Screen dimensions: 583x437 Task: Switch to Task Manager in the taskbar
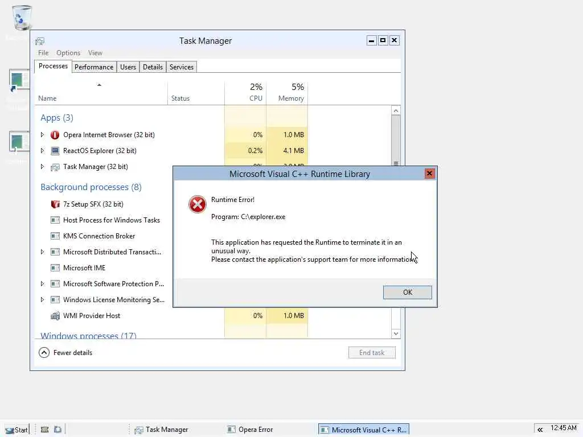point(162,430)
